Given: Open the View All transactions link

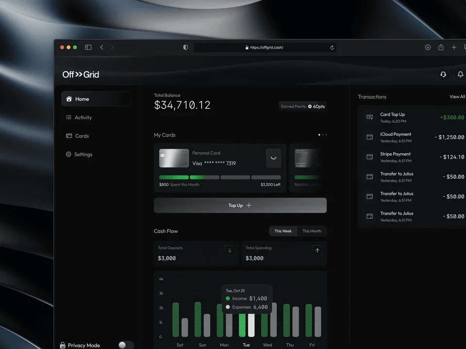Looking at the screenshot, I should (x=457, y=97).
